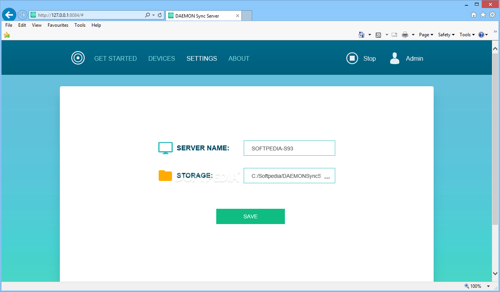Image resolution: width=500 pixels, height=292 pixels.
Task: Click the storage folder icon
Action: [x=165, y=176]
